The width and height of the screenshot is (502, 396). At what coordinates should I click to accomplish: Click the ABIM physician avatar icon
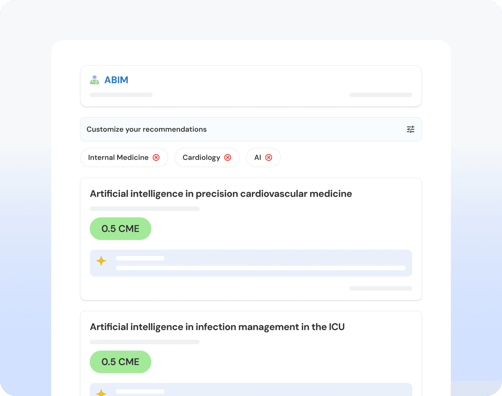point(95,80)
